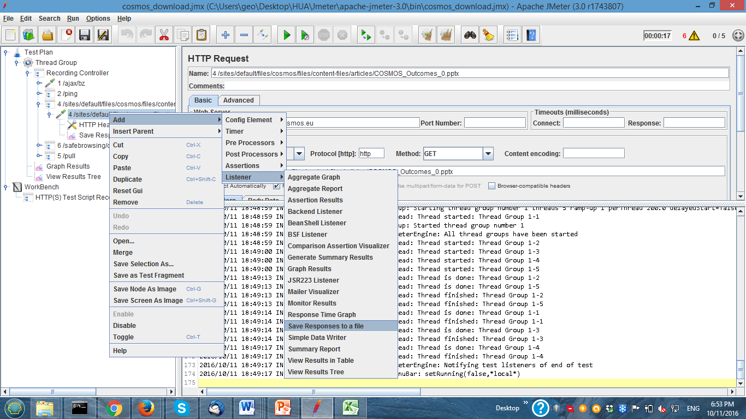Click the Remote Start All icon
The image size is (746, 419).
click(x=365, y=35)
